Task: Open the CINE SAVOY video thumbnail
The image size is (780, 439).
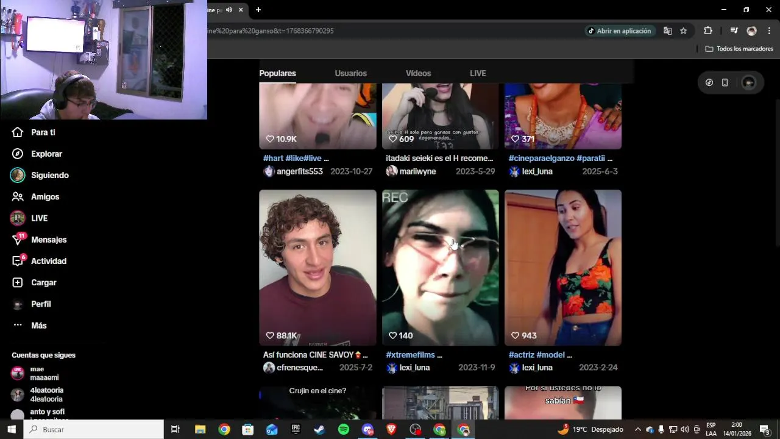Action: pos(317,268)
